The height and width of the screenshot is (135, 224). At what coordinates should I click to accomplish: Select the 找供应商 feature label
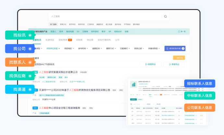pos(20,76)
